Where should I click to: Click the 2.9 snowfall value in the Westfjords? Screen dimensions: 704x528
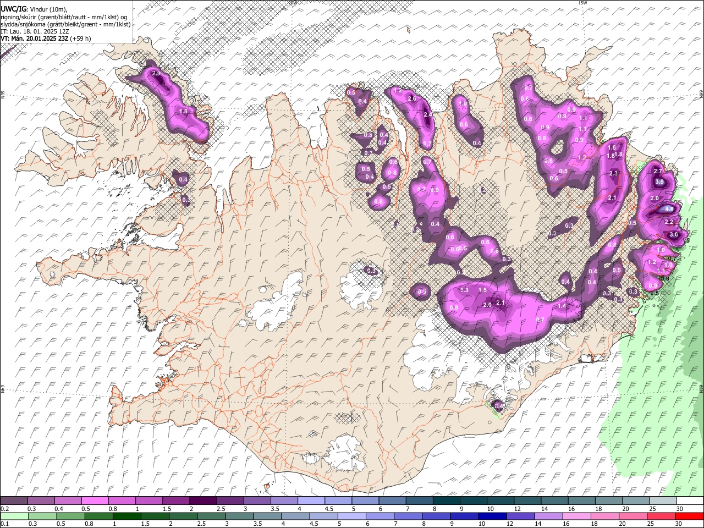click(156, 74)
